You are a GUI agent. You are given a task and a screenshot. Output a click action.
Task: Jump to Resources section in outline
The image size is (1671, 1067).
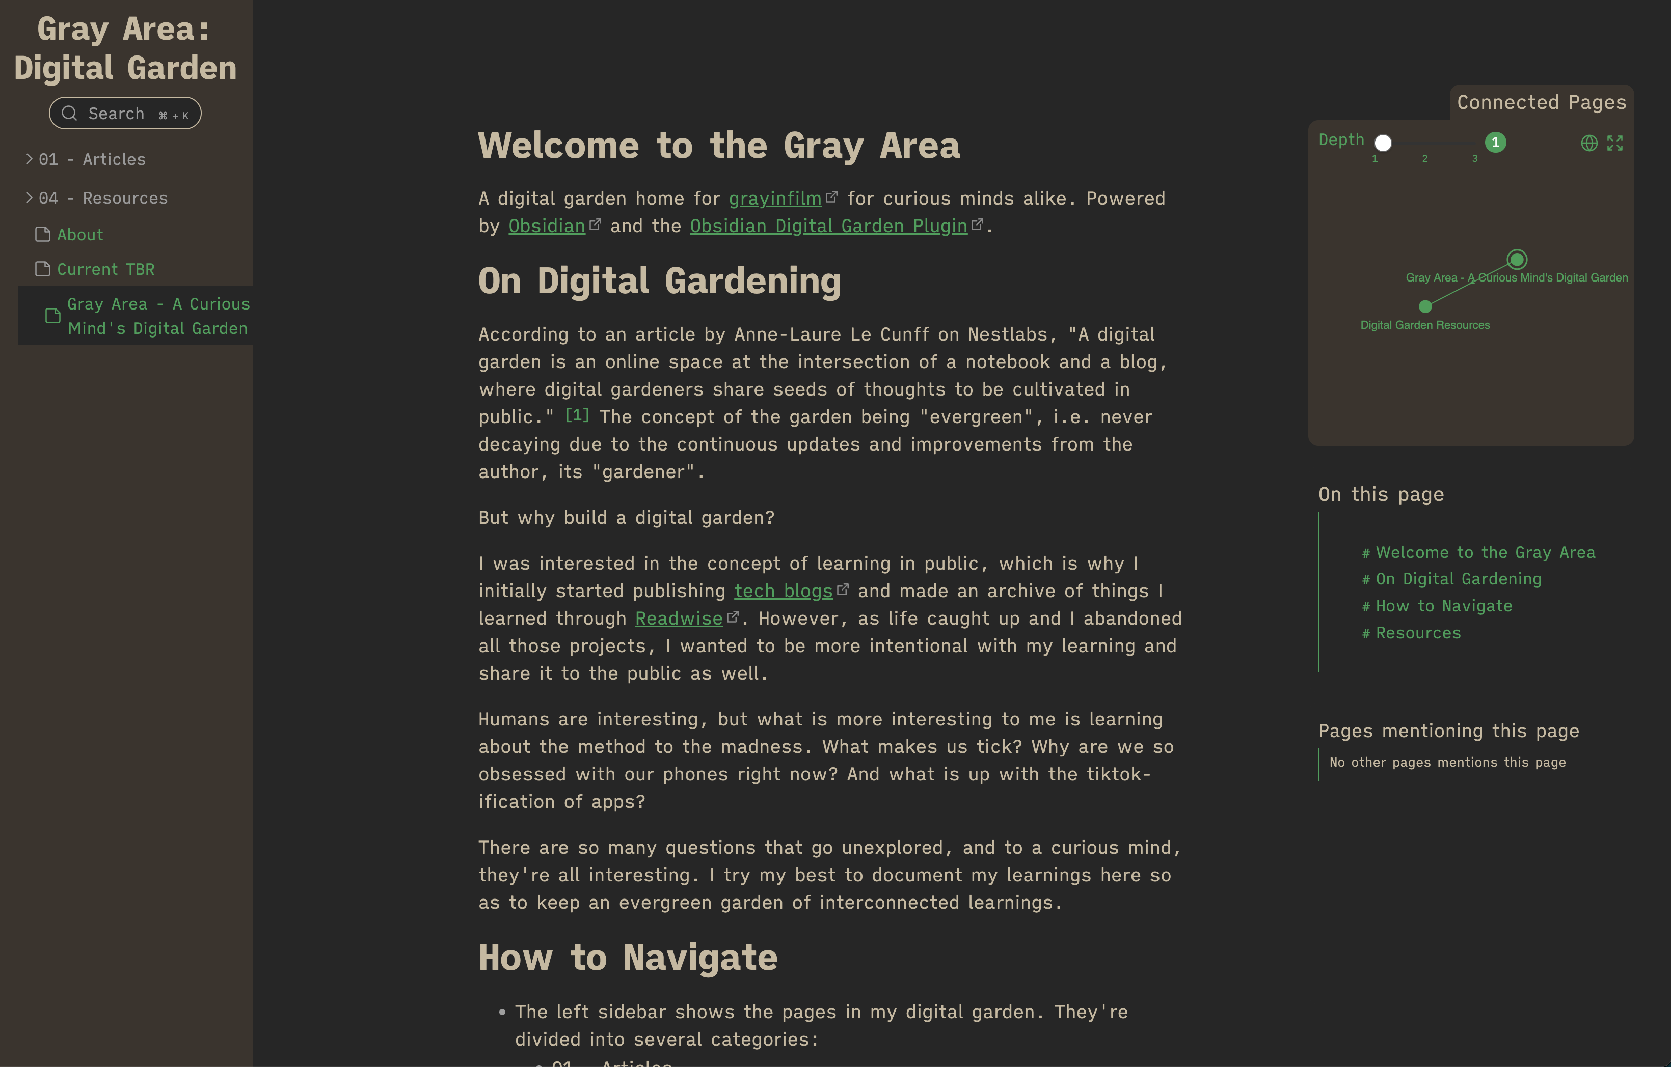tap(1418, 633)
